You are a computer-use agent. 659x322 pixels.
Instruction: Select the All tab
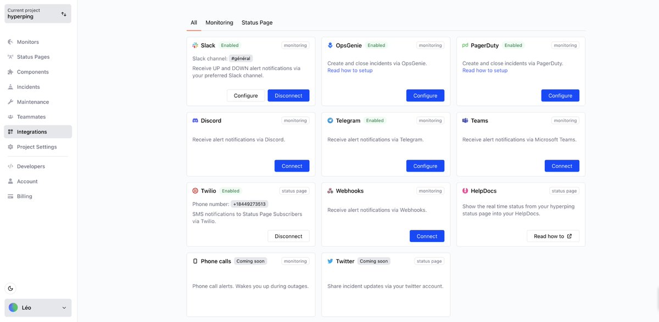[194, 22]
